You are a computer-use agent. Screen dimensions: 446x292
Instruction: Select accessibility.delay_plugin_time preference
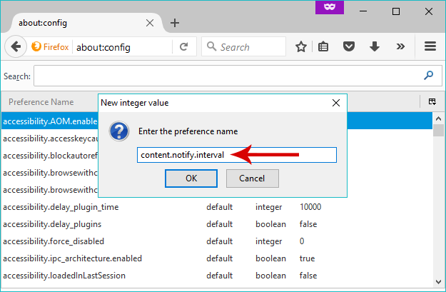61,207
